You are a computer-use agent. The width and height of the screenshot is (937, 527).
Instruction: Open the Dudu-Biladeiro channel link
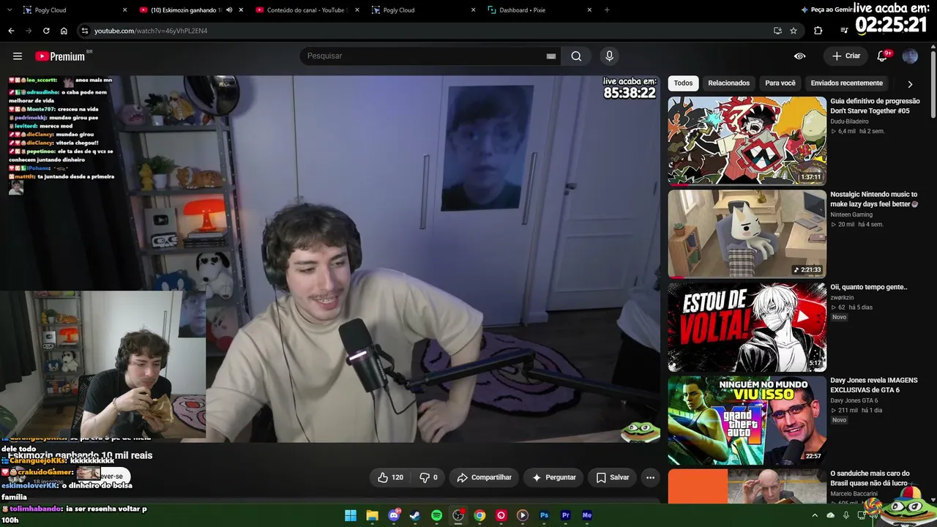(849, 122)
